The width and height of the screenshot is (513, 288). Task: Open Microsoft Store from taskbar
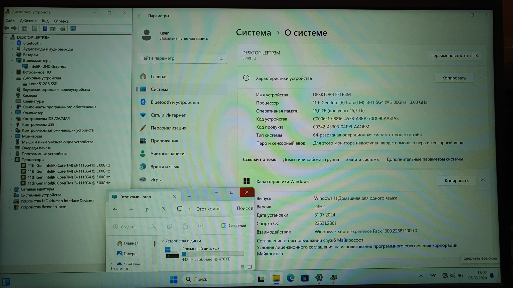pyautogui.click(x=305, y=278)
